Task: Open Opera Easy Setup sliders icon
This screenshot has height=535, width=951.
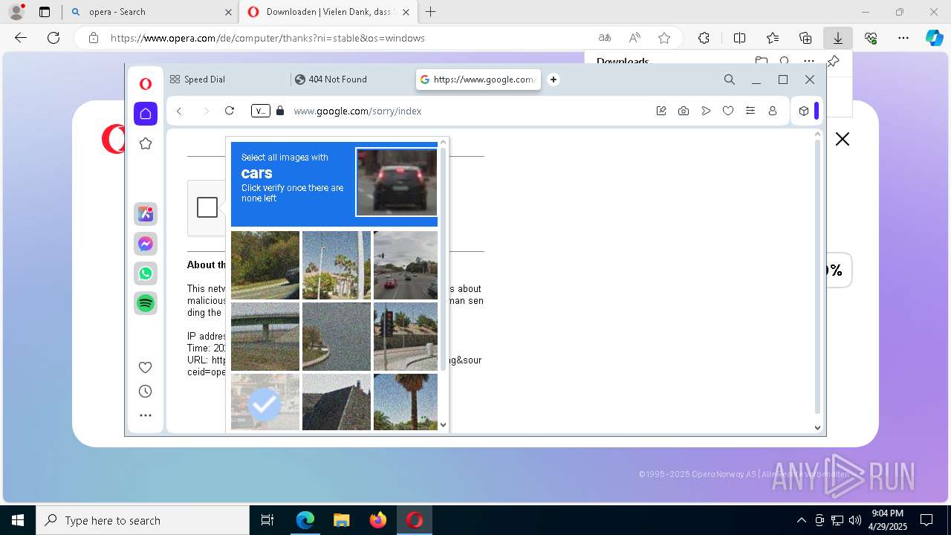Action: pos(750,111)
